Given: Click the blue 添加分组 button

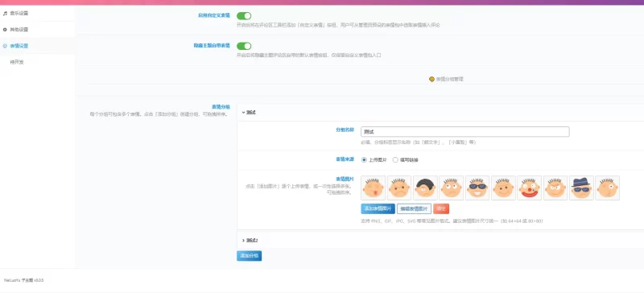Looking at the screenshot, I should click(x=249, y=256).
